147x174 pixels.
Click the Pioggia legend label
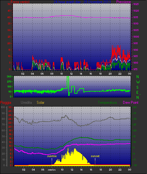tap(6, 103)
